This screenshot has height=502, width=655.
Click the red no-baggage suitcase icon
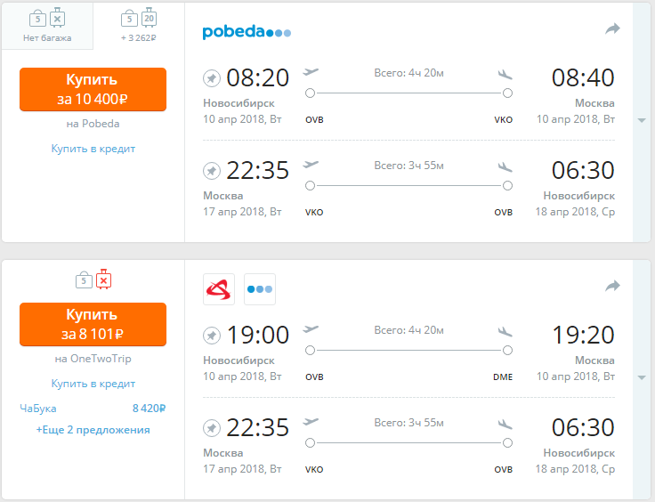click(x=103, y=279)
